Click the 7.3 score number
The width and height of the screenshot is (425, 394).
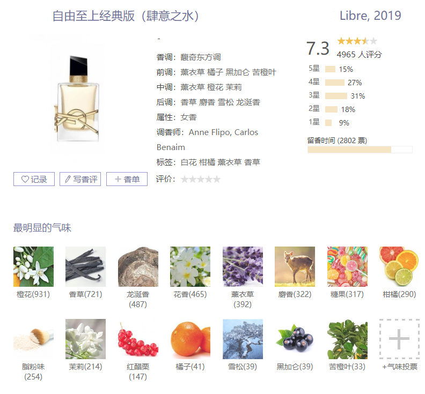[x=318, y=48]
